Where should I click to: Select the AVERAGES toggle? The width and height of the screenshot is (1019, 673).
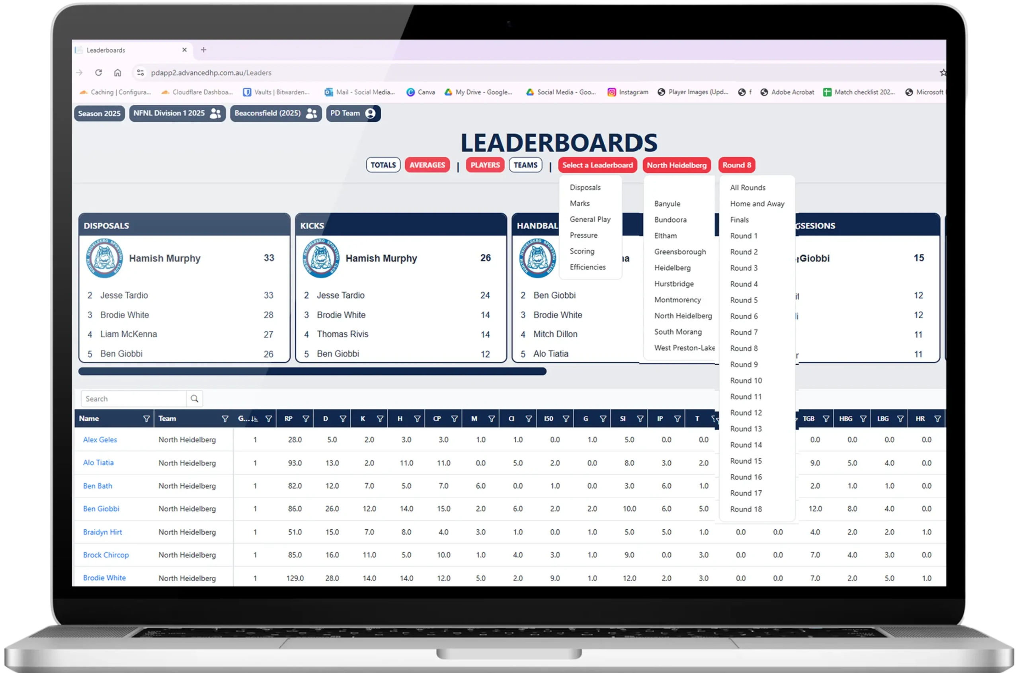point(427,165)
